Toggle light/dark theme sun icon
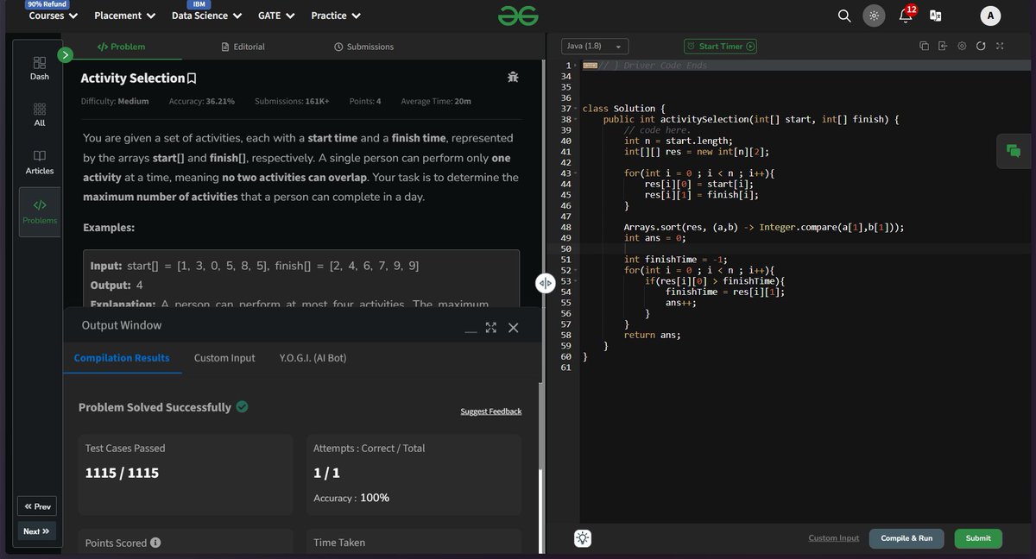The image size is (1036, 559). (x=875, y=16)
